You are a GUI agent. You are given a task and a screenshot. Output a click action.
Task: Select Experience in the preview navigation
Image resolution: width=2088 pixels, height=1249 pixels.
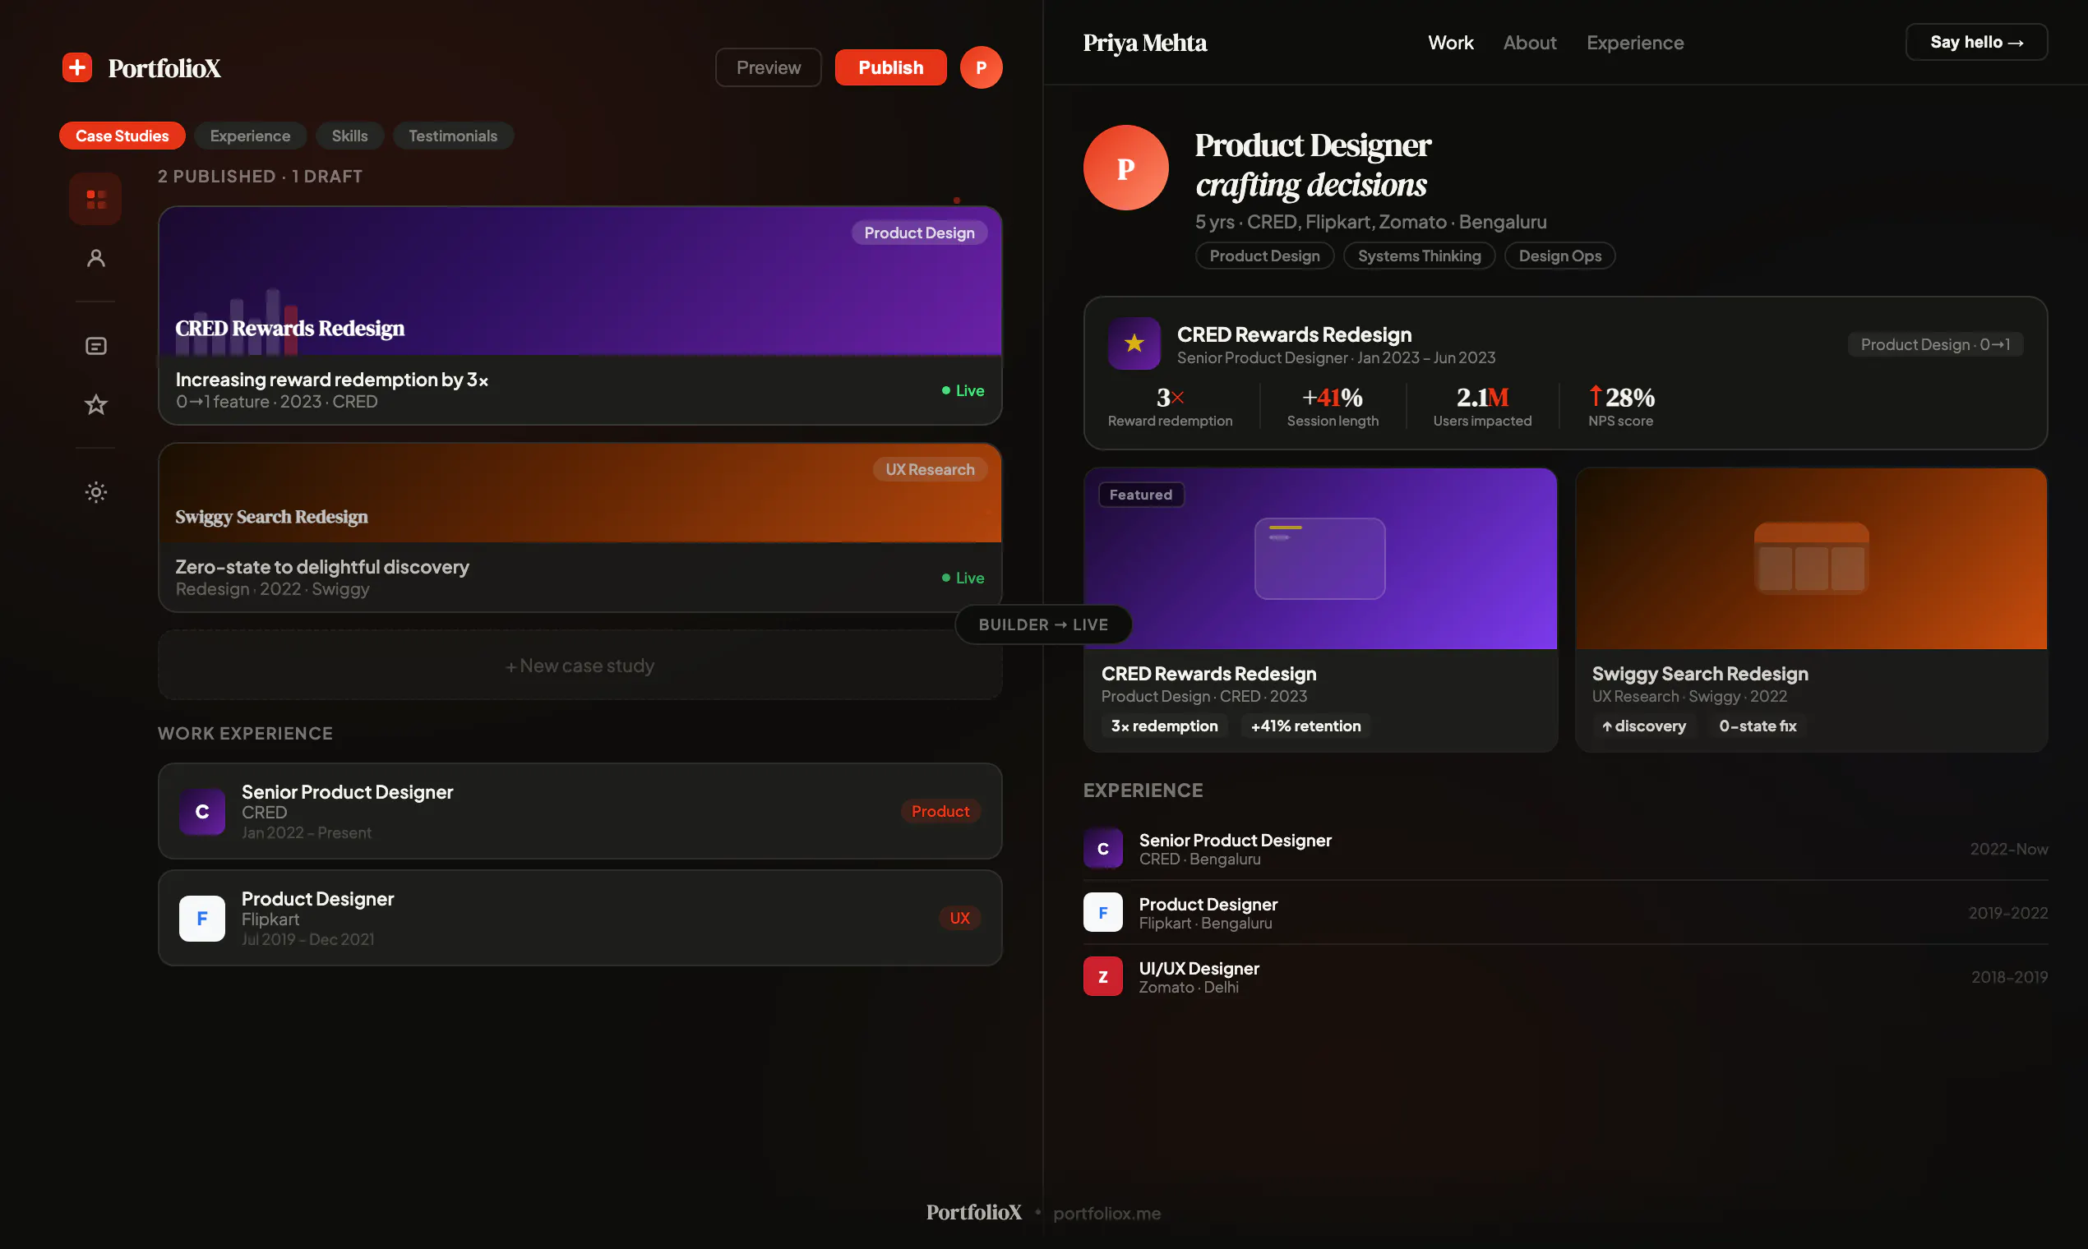(x=1635, y=42)
